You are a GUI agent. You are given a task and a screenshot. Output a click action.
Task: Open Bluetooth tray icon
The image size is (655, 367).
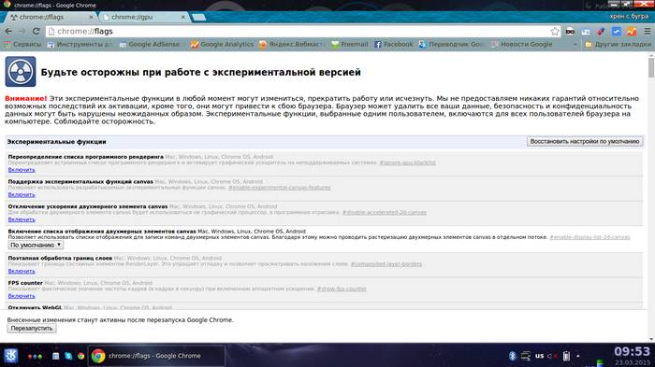pos(513,356)
